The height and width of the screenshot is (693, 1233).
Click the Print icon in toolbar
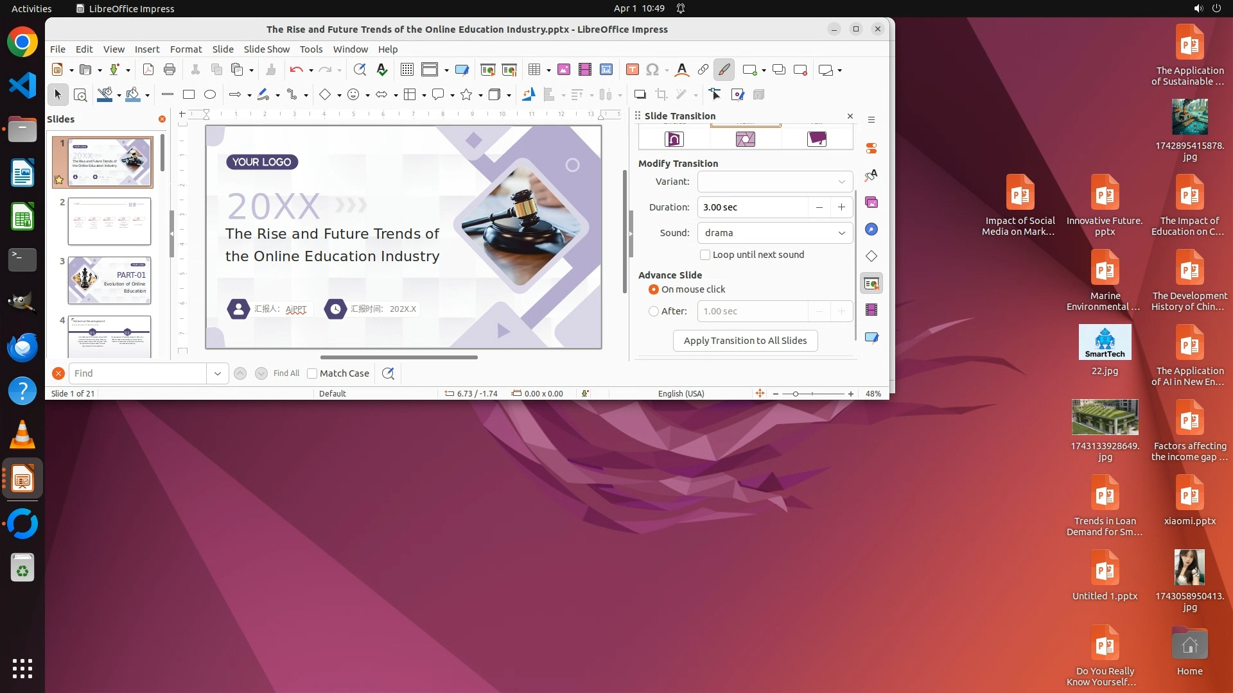pos(170,69)
